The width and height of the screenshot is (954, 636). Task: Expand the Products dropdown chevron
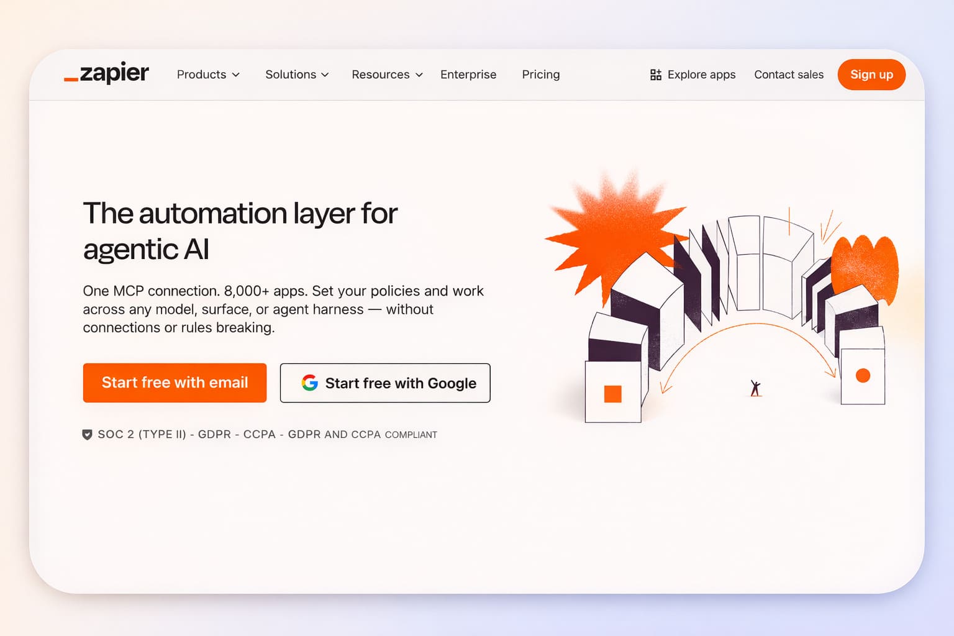coord(236,75)
